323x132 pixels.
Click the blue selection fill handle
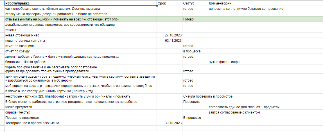[x=157, y=6]
